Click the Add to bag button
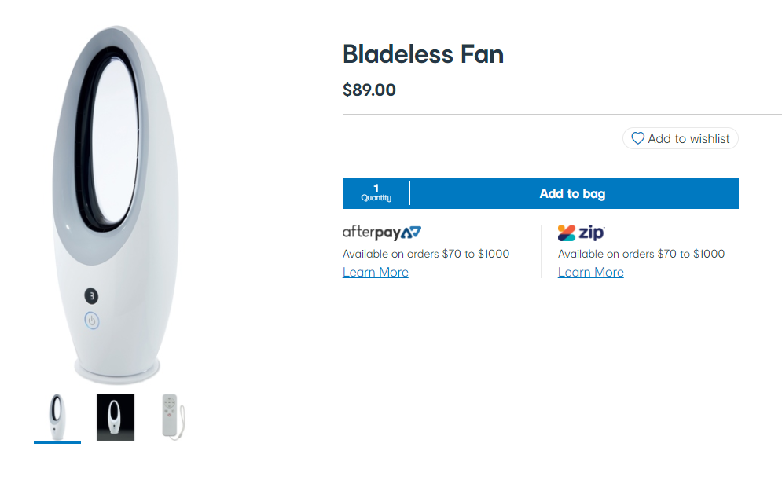 [573, 192]
